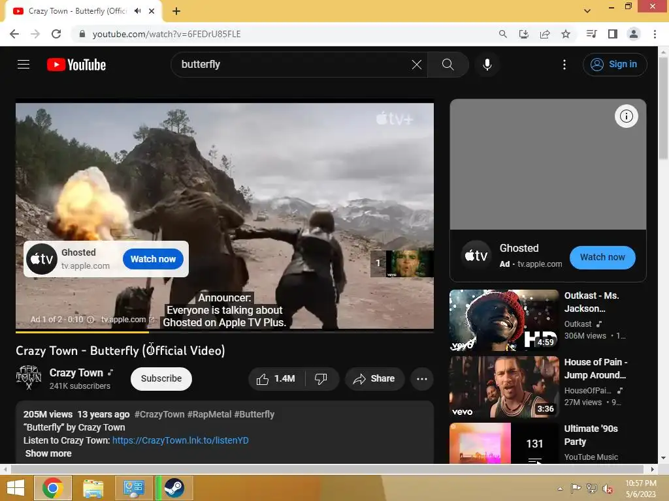
Task: Start voice search with microphone
Action: 487,65
